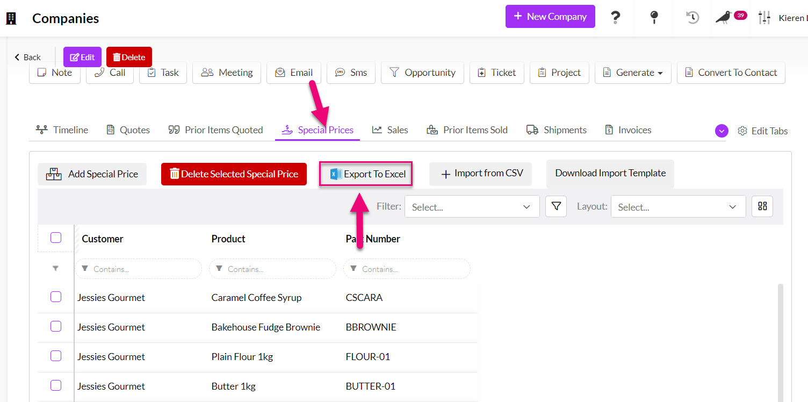Switch to the Quotes tab
This screenshot has height=402, width=808.
click(x=128, y=130)
